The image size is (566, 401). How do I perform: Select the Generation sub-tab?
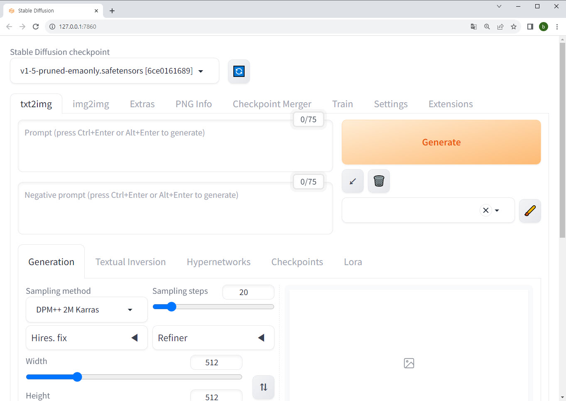tap(51, 262)
